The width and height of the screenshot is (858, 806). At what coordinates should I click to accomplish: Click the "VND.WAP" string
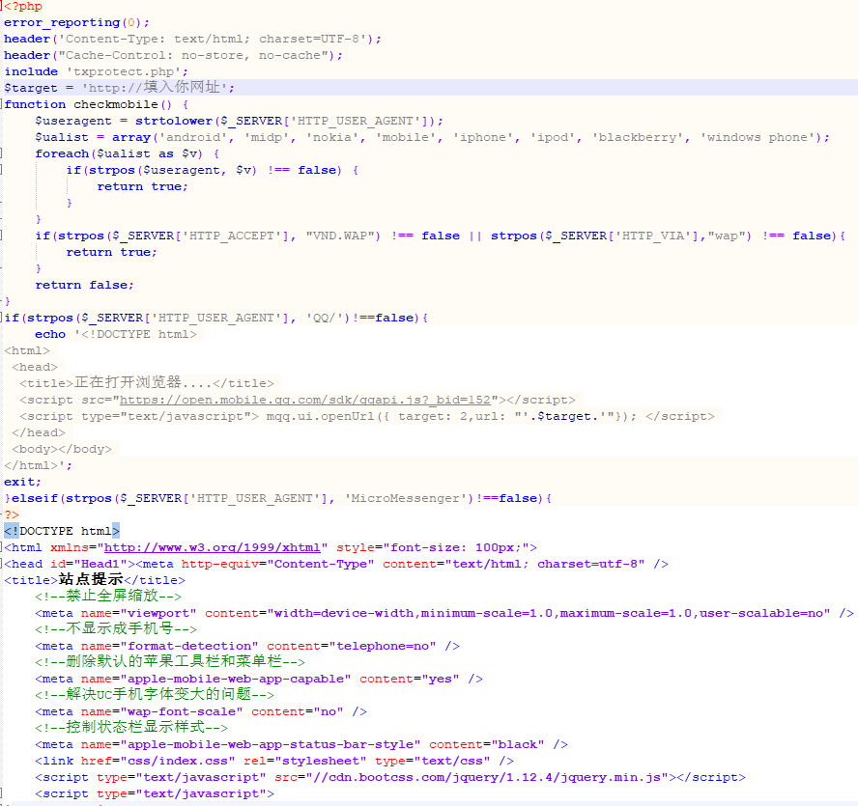point(343,236)
